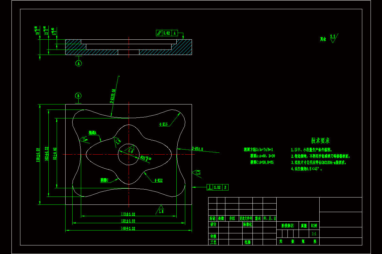Click the 其余 text near roughness symbol
The width and height of the screenshot is (382, 254).
click(323, 39)
